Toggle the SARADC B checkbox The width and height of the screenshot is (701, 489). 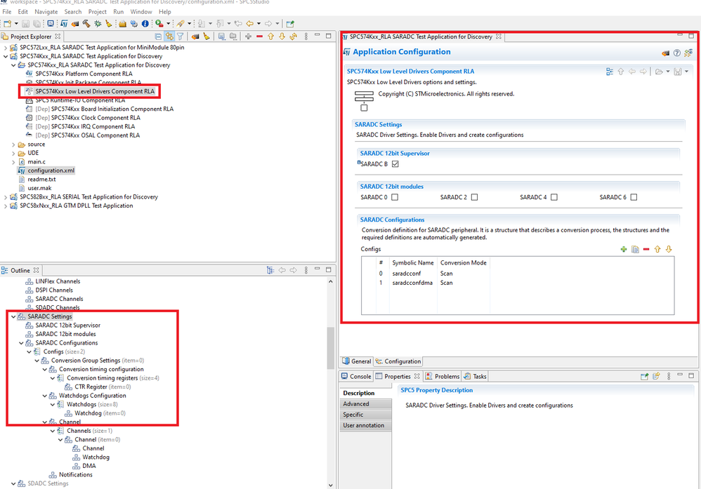pos(395,164)
